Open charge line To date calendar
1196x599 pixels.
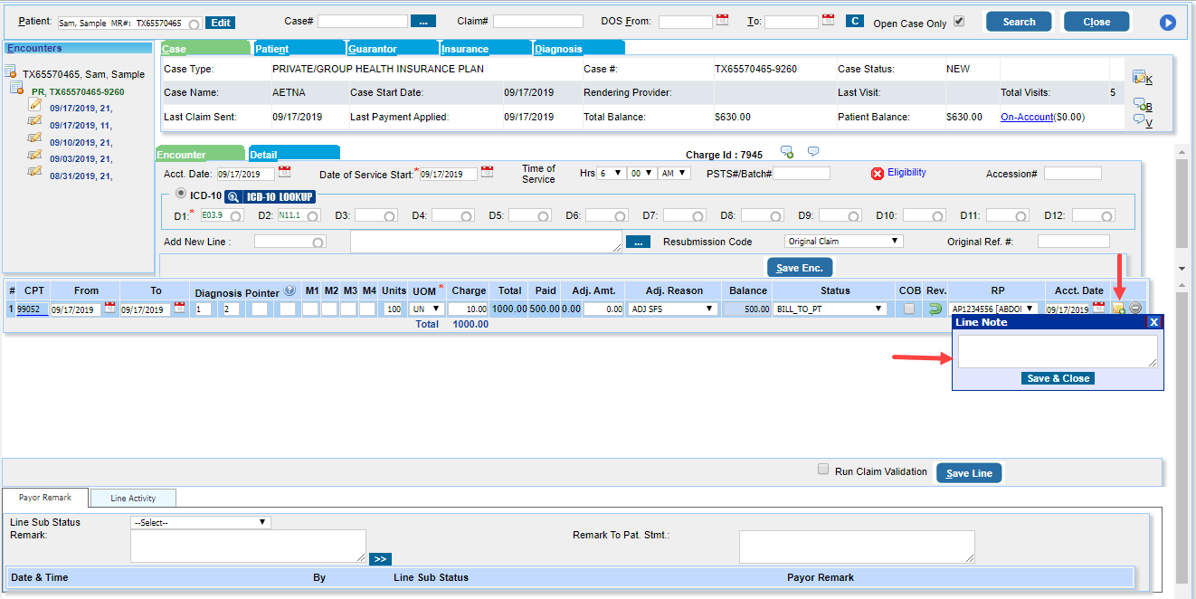coord(179,309)
